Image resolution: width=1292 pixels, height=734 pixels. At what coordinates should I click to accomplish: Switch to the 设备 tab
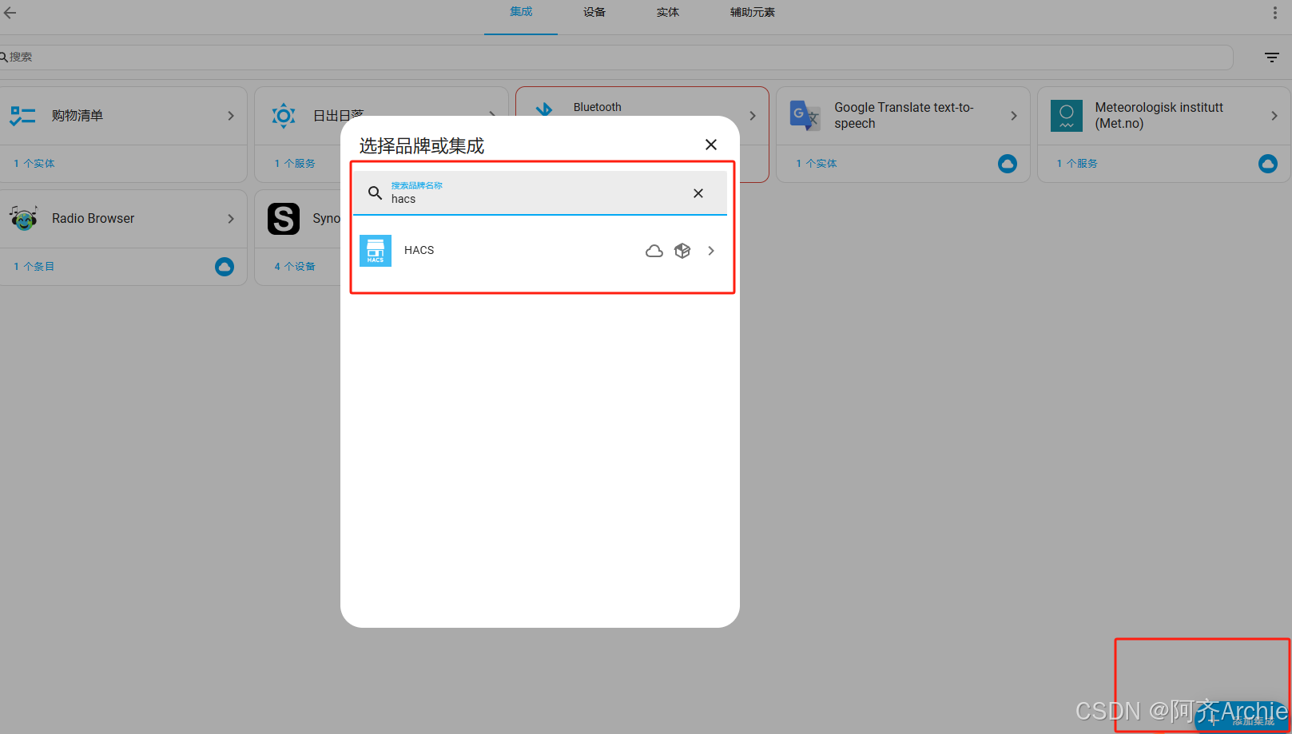pyautogui.click(x=594, y=12)
